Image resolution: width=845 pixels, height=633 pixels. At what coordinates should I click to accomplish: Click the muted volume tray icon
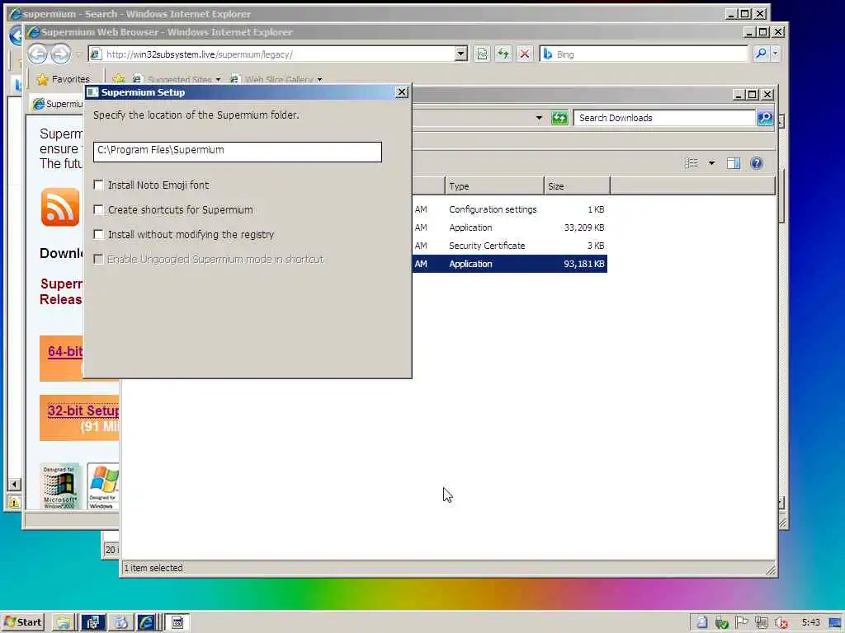[781, 623]
